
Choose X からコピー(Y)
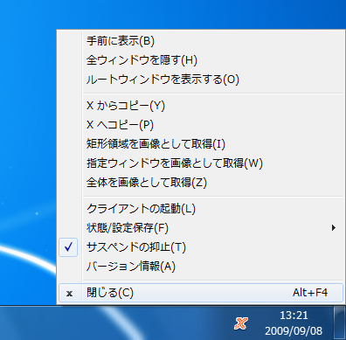201,106
